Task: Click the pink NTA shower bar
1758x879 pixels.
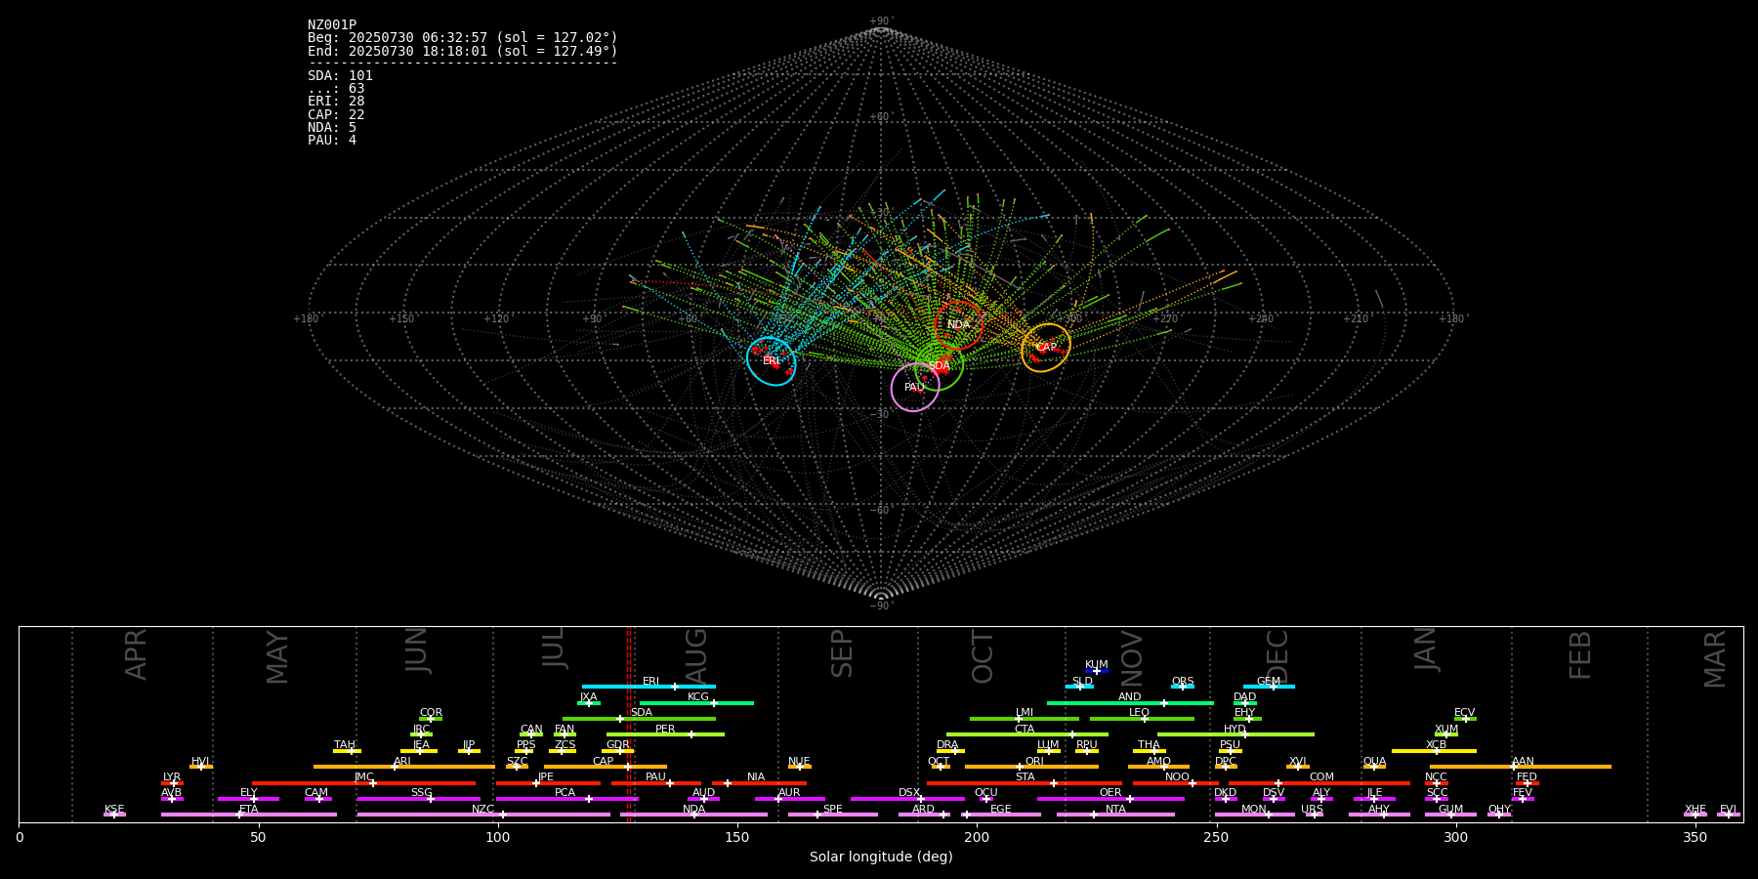Action: pos(1115,815)
